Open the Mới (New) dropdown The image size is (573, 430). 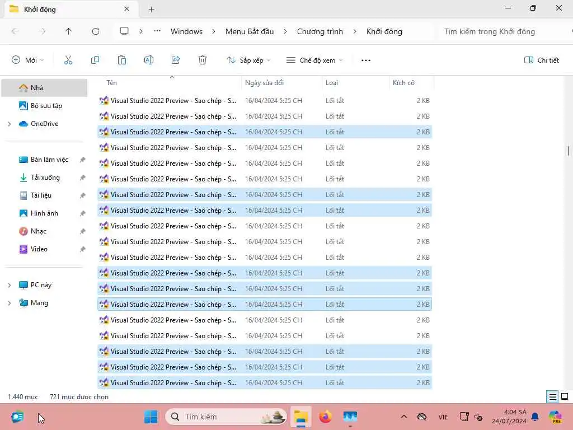(x=28, y=60)
